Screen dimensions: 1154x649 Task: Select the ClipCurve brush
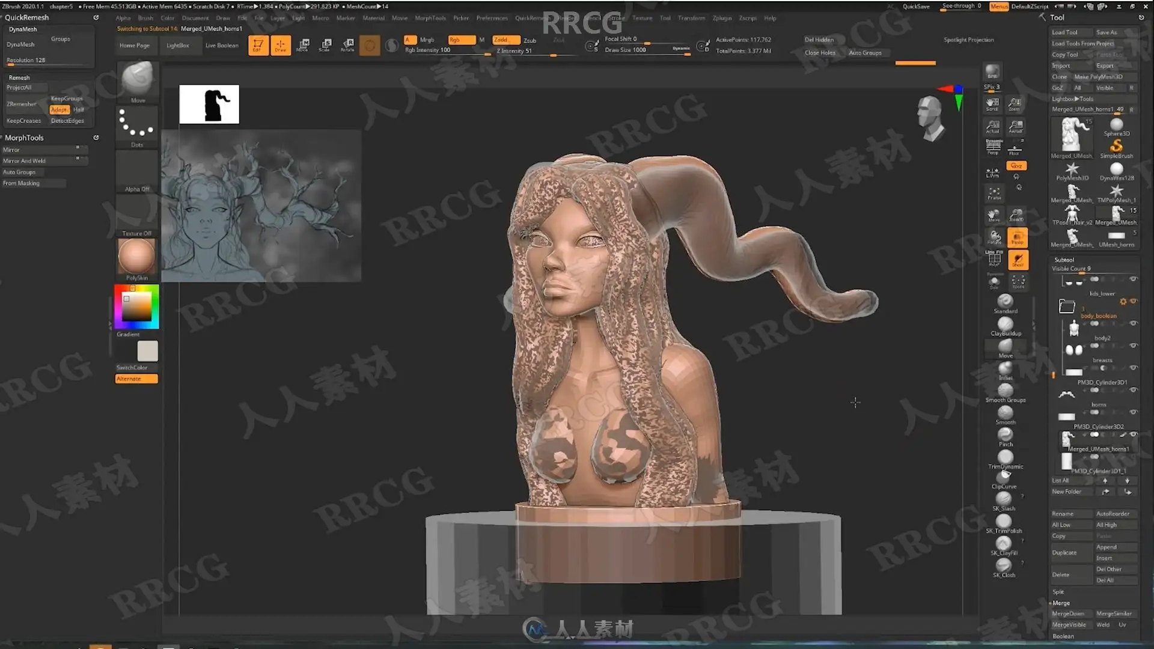(1004, 480)
